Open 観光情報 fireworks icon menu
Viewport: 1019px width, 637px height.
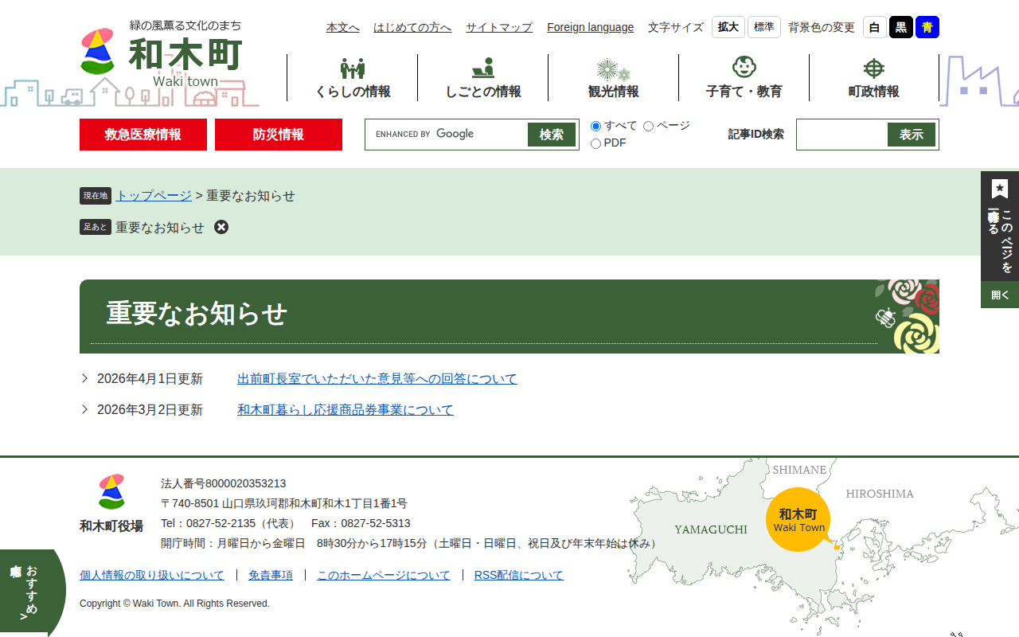coord(613,69)
